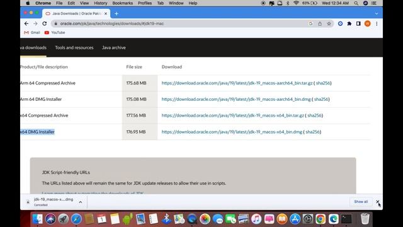Open the Extensions puzzle-piece menu
Image resolution: width=403 pixels, height=227 pixels.
click(349, 23)
